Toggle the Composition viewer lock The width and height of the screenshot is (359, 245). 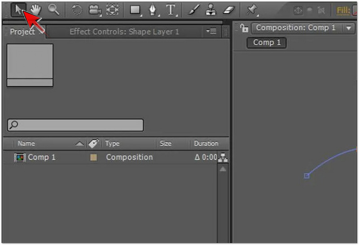(244, 28)
